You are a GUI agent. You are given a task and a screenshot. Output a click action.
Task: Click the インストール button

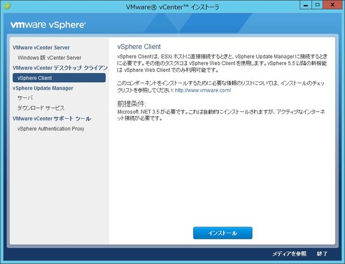pos(223,233)
